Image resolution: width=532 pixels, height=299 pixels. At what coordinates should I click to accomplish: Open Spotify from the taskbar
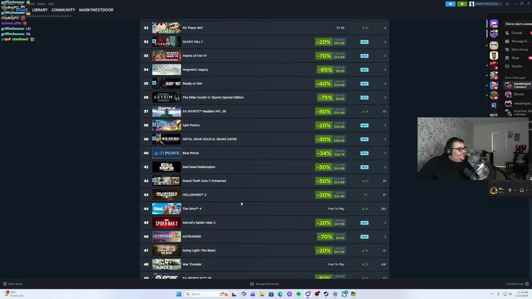coord(298,294)
